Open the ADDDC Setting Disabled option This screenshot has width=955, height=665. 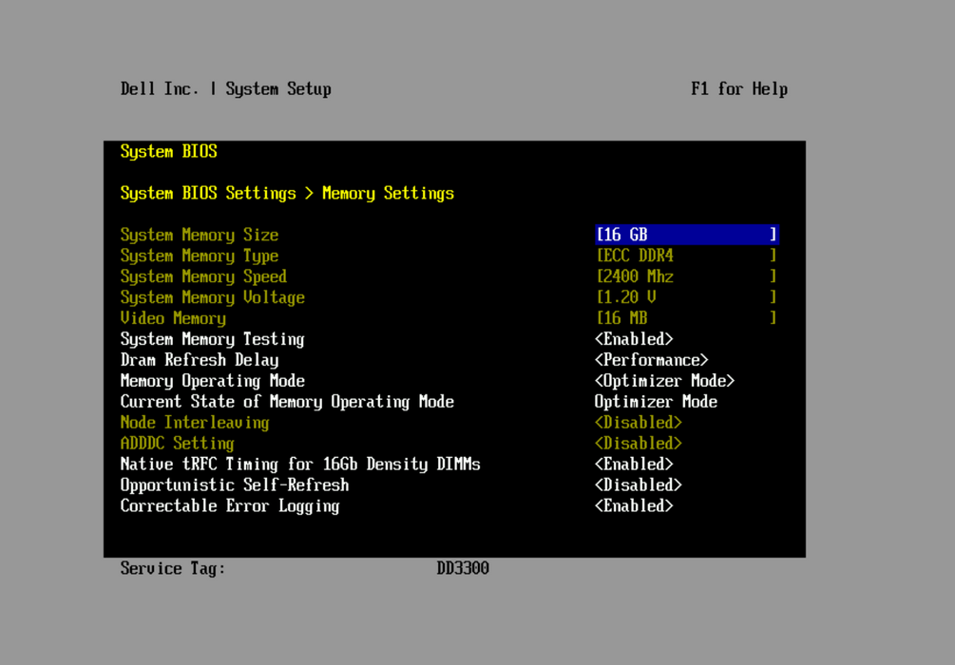[x=638, y=444]
